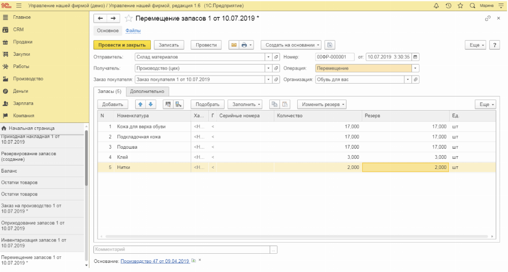Open Инвентаризация запасов 1 window entry
The image size is (508, 272).
42,243
